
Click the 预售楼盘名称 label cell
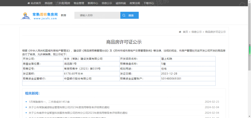140,64
